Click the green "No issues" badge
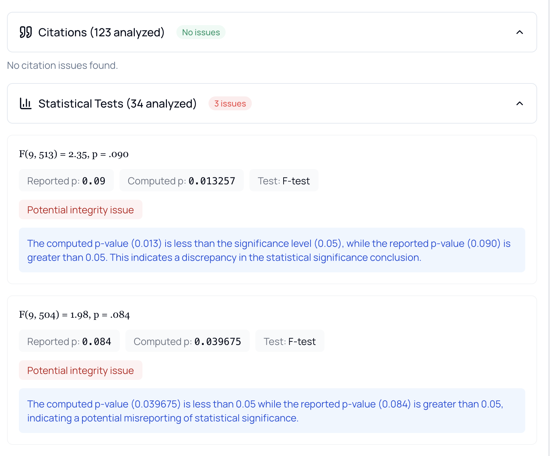The height and width of the screenshot is (456, 556). coord(201,32)
